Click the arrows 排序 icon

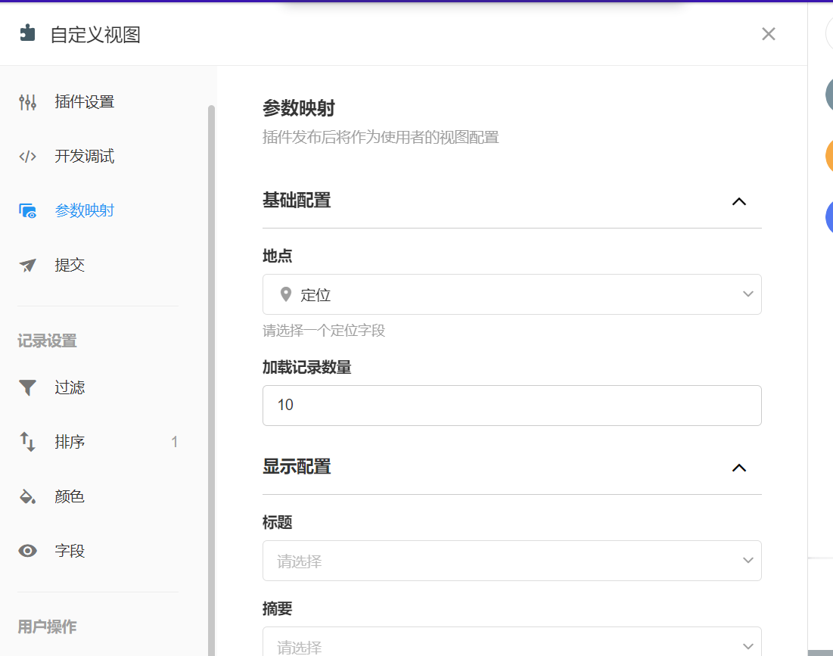pyautogui.click(x=28, y=443)
